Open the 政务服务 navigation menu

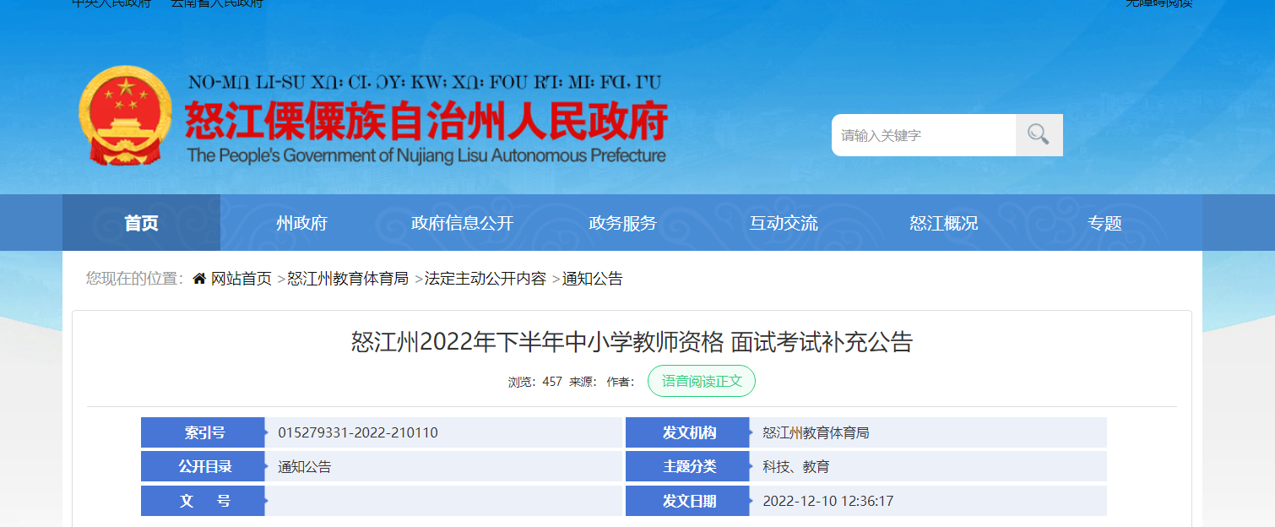click(622, 223)
